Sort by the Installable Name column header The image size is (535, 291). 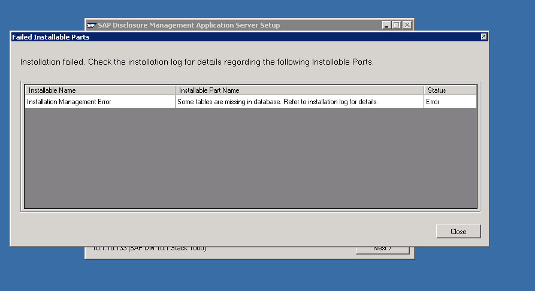click(100, 90)
